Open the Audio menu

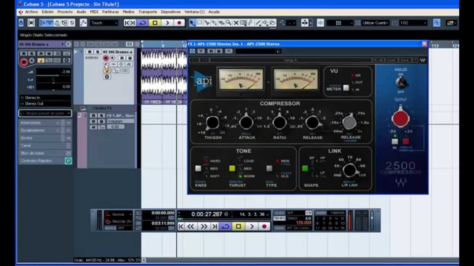click(x=81, y=12)
